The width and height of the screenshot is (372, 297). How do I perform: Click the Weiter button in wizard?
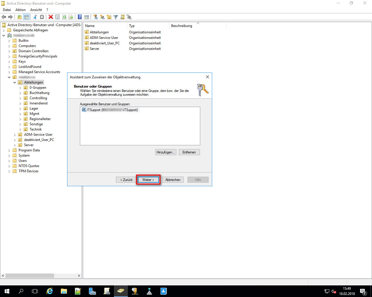click(148, 180)
